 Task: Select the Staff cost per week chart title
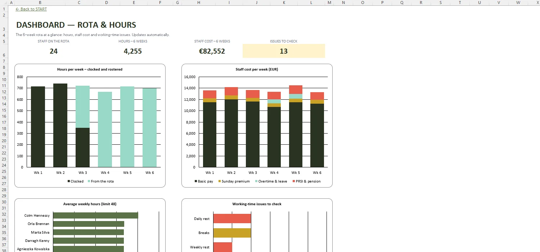(x=257, y=69)
